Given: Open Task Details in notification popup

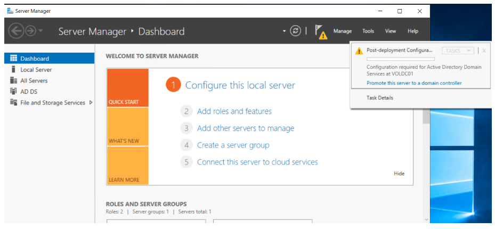Looking at the screenshot, I should coord(380,98).
